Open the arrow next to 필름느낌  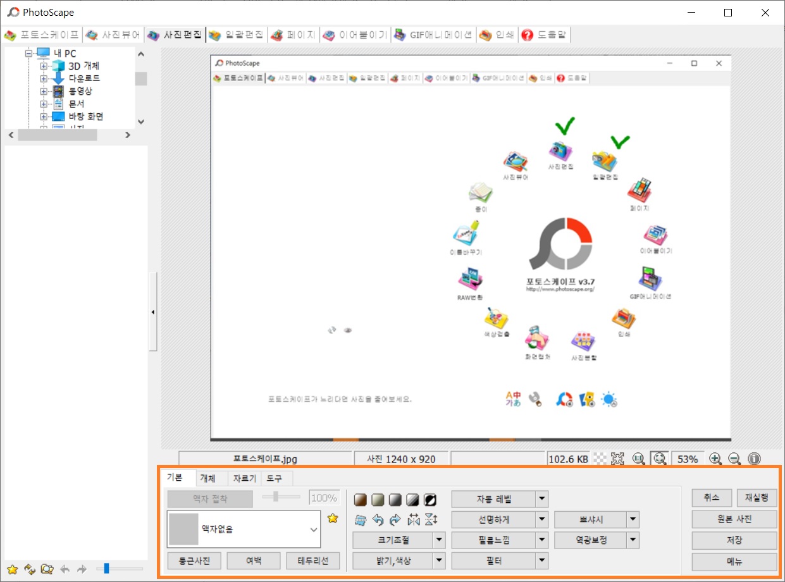541,540
